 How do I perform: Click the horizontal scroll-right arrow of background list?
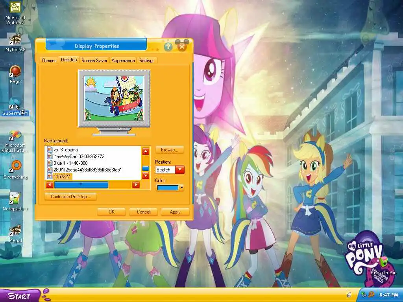[136, 185]
